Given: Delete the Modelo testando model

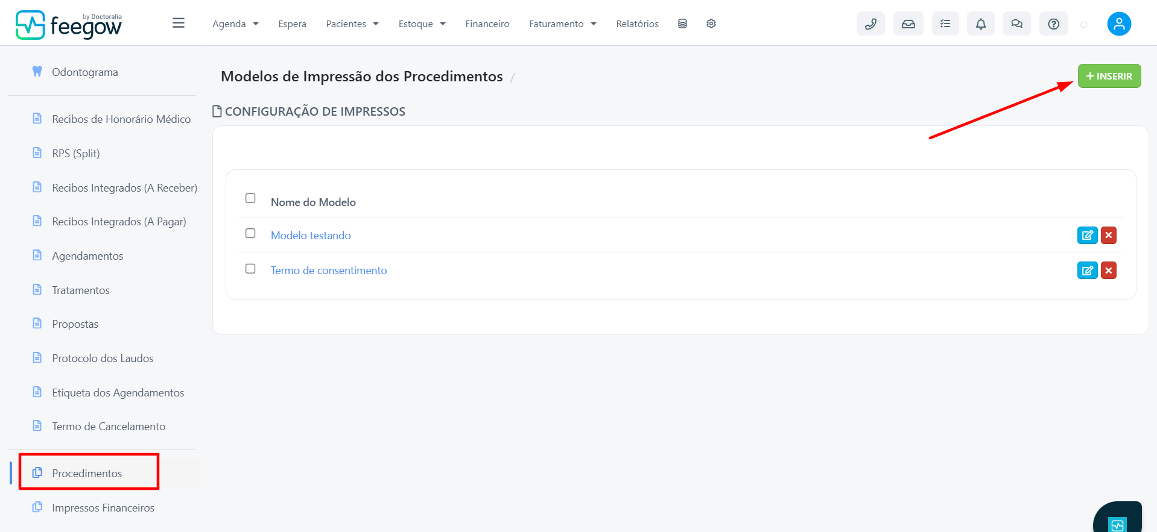Looking at the screenshot, I should coord(1109,235).
